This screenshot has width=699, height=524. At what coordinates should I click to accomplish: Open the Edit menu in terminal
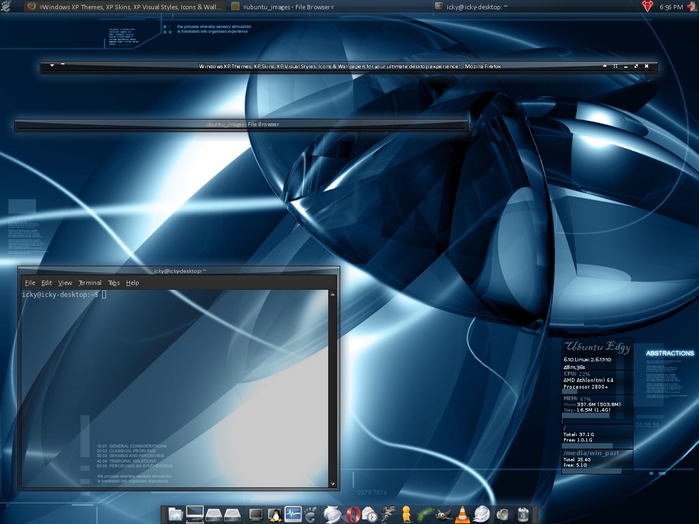(x=46, y=283)
